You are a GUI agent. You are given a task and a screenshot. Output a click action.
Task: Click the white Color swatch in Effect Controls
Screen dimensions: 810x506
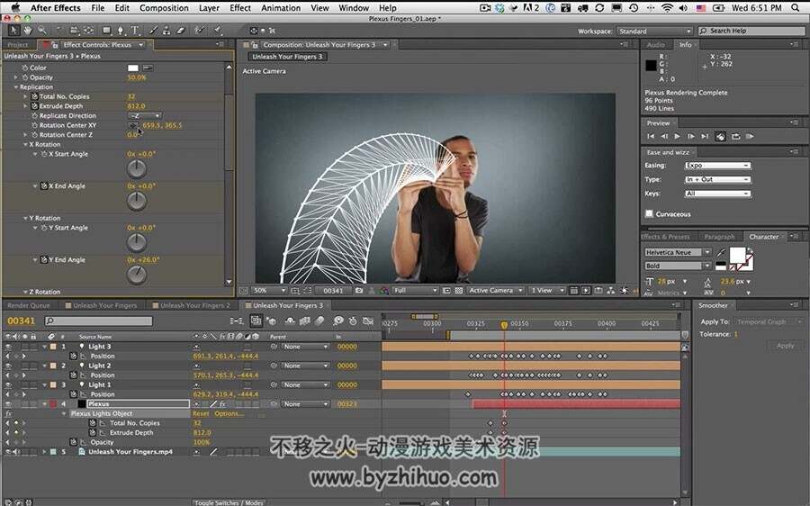(133, 68)
